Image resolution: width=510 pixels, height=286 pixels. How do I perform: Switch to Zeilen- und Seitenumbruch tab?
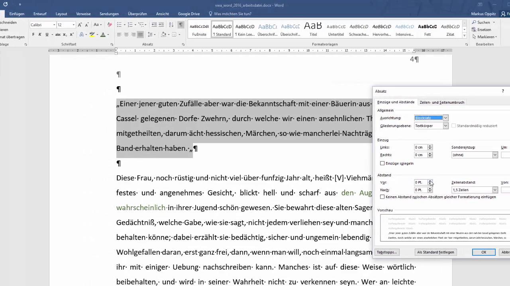[x=442, y=102]
